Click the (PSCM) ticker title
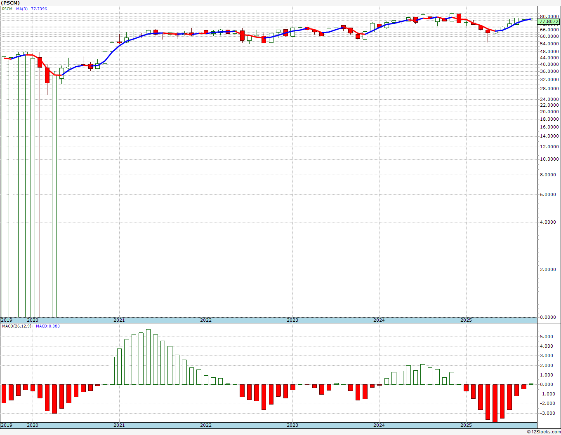The image size is (561, 435). click(x=10, y=3)
